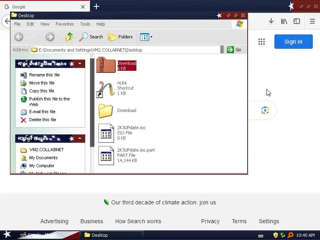320x240 pixels.
Task: Click Copy this file
Action: [x=42, y=91]
